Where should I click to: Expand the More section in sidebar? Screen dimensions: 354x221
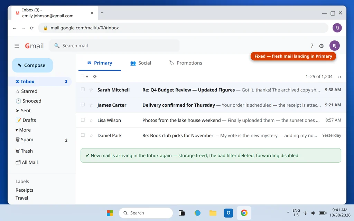[23, 130]
